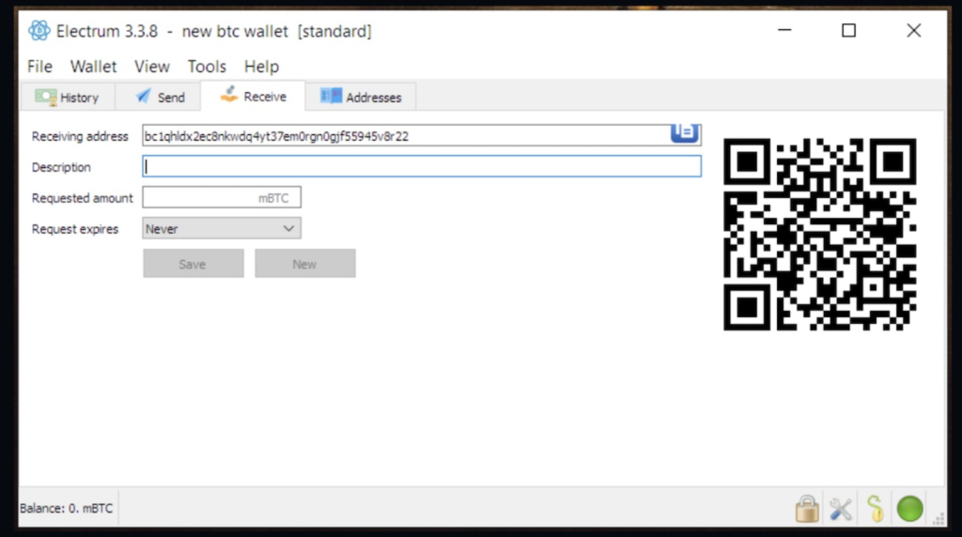Image resolution: width=962 pixels, height=537 pixels.
Task: Open preferences via the tools icon
Action: (841, 509)
